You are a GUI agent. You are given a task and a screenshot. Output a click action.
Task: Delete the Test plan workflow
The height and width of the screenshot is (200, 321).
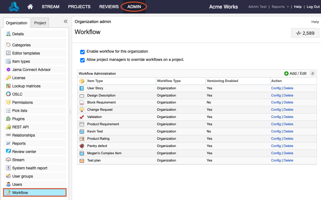coord(288,161)
